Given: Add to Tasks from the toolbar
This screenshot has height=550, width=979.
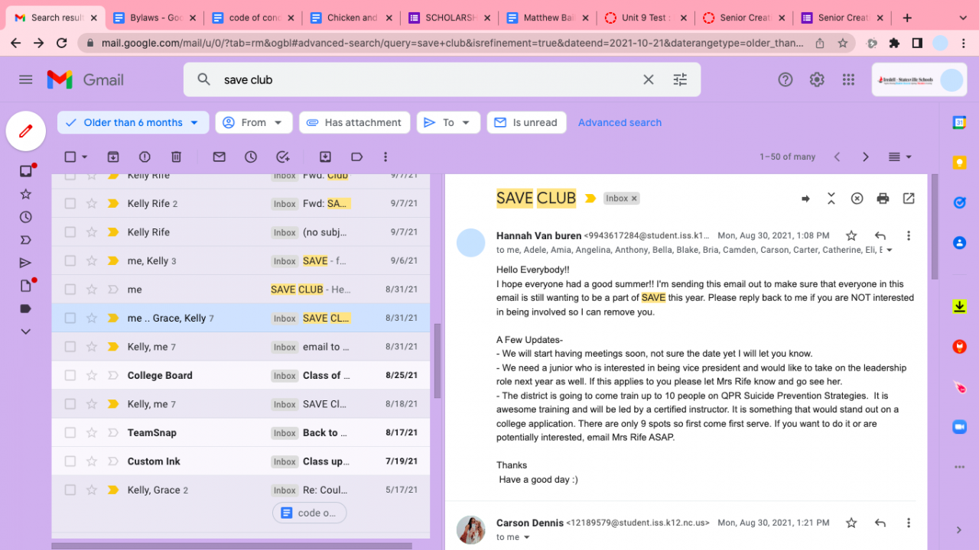Looking at the screenshot, I should [283, 157].
